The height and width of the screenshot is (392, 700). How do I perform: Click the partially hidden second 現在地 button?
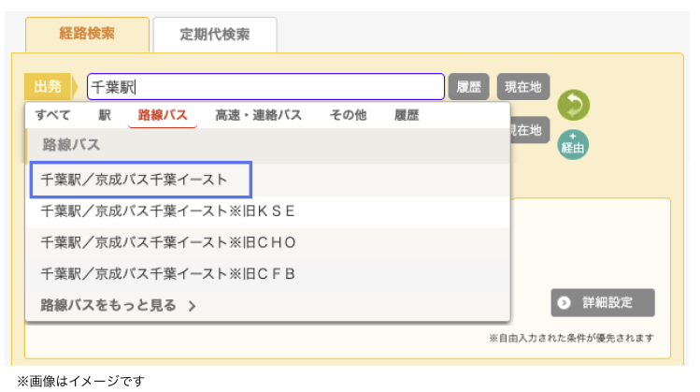(x=530, y=131)
